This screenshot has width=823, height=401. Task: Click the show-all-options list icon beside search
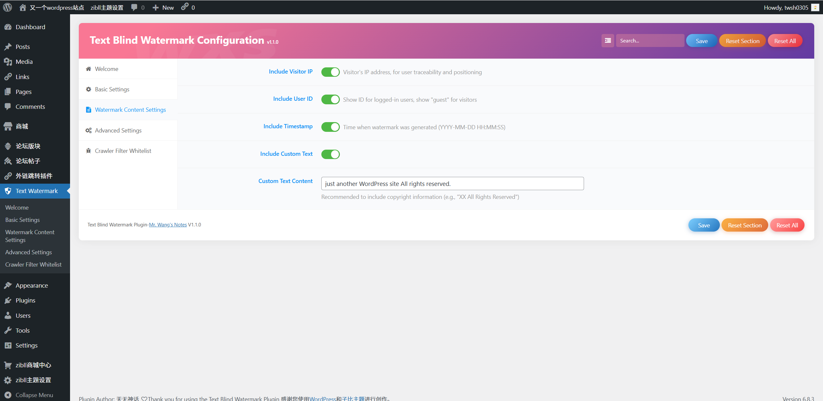pyautogui.click(x=608, y=41)
